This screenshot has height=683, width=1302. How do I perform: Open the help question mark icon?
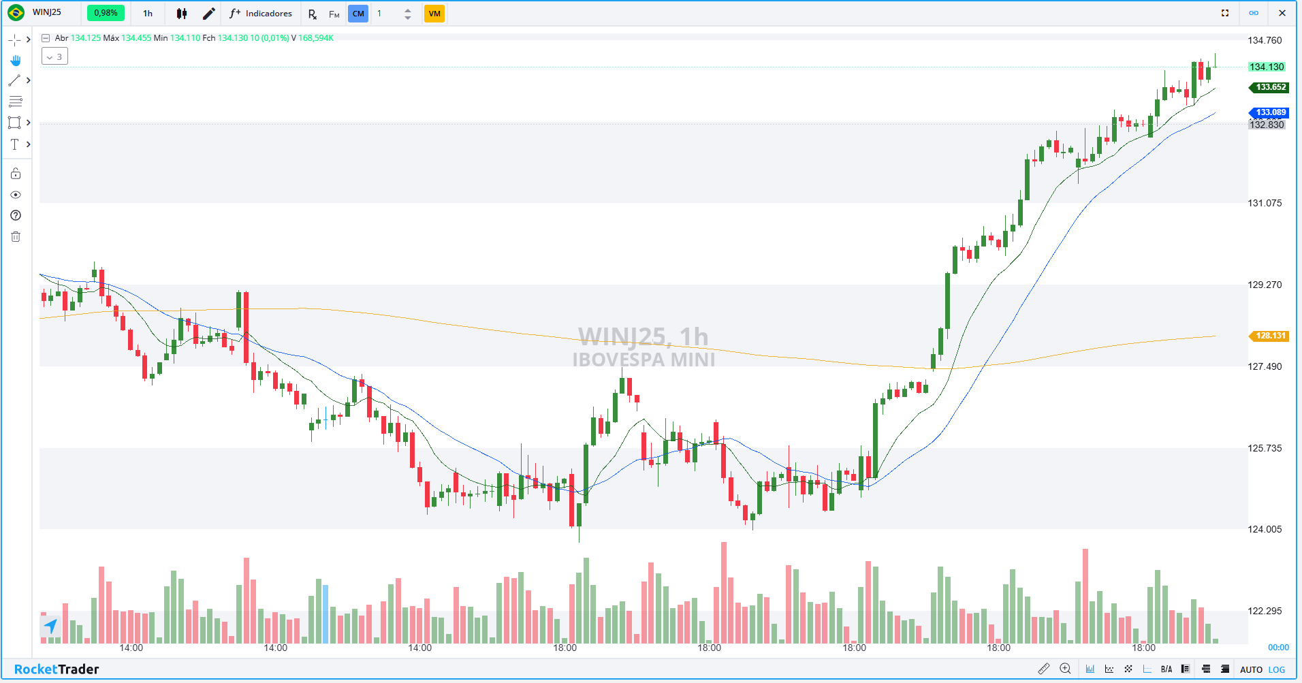pyautogui.click(x=16, y=216)
